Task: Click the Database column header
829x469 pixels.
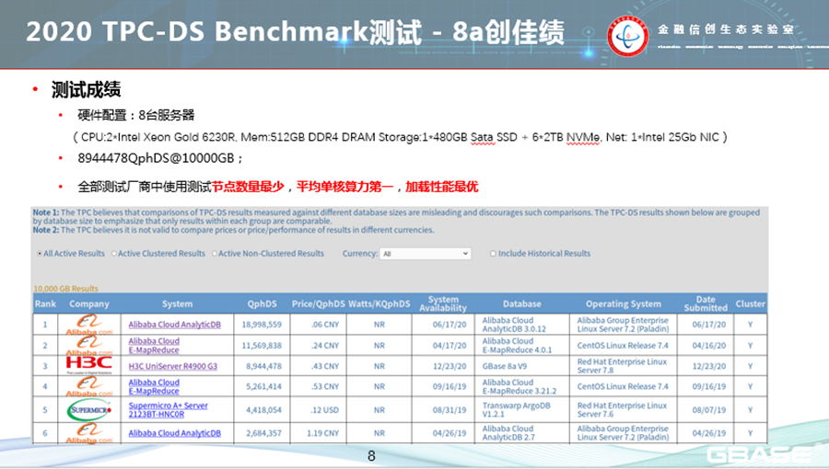Action: [522, 303]
